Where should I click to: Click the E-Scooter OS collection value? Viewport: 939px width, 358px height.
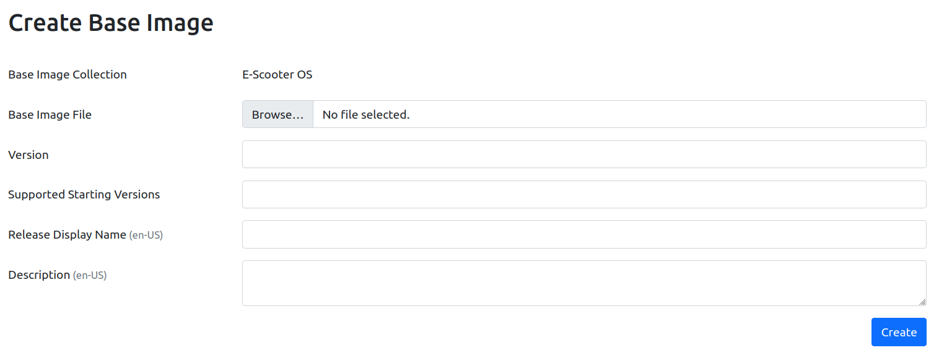click(277, 74)
